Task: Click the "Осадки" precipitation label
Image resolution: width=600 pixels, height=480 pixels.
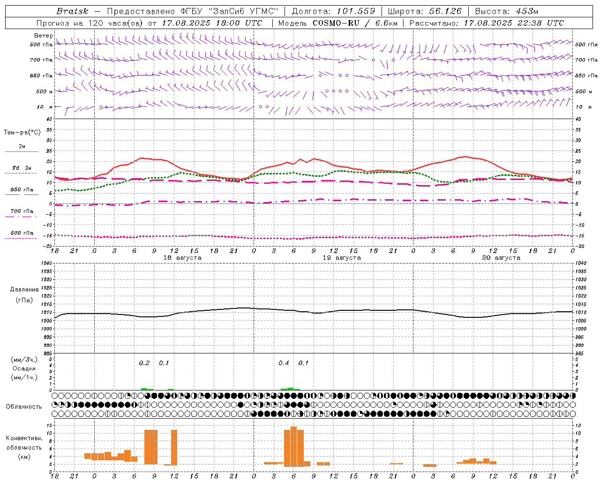Action: point(24,368)
